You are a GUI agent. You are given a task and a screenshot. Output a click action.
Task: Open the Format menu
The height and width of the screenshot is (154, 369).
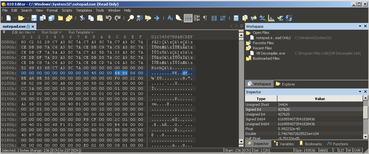[52, 10]
